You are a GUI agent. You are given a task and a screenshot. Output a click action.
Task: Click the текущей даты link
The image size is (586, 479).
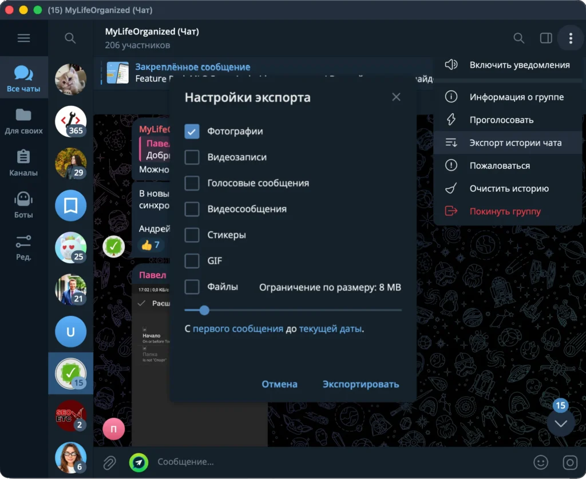[330, 329]
